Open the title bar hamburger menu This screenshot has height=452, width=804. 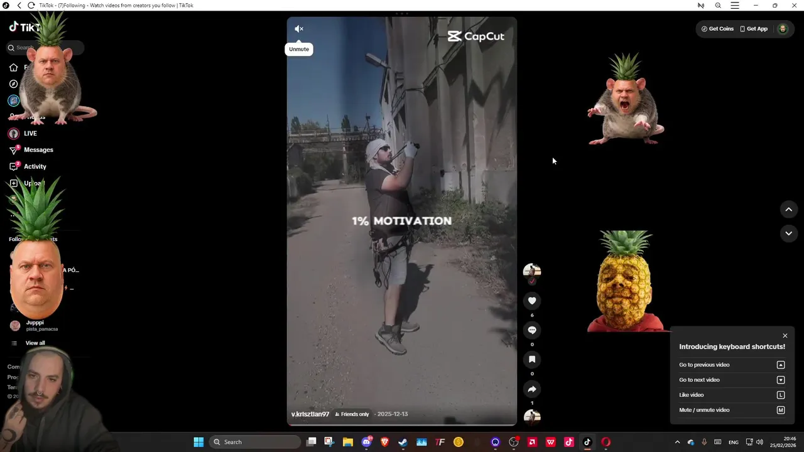pyautogui.click(x=735, y=5)
